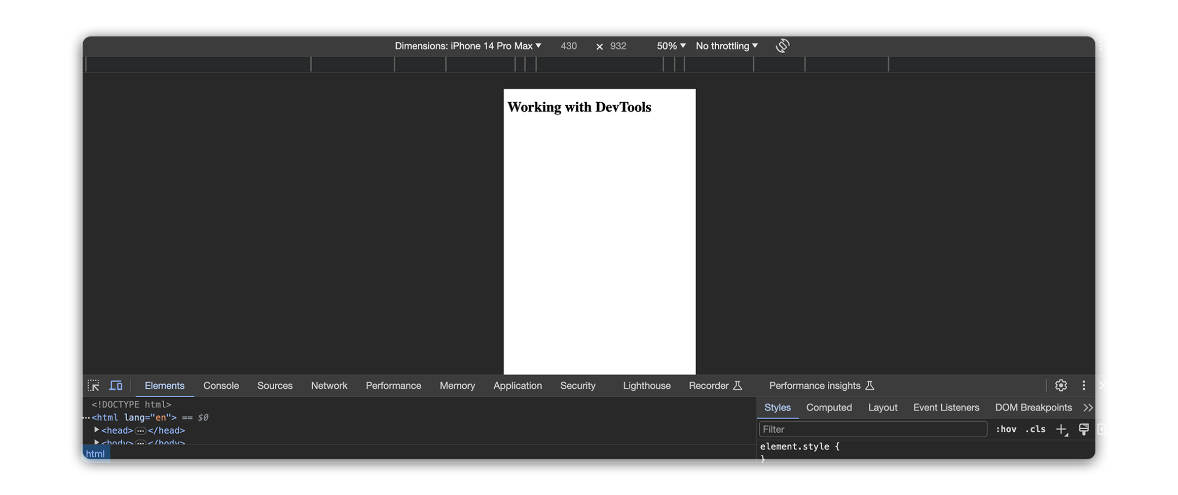Click the html breadcrumb at bottom
The height and width of the screenshot is (495, 1178).
95,454
